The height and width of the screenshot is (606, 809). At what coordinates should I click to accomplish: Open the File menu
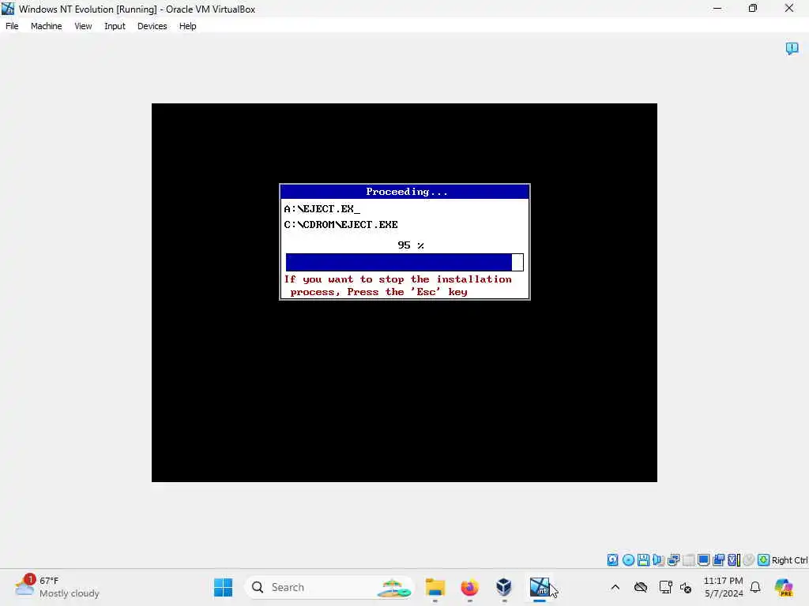[x=12, y=26]
